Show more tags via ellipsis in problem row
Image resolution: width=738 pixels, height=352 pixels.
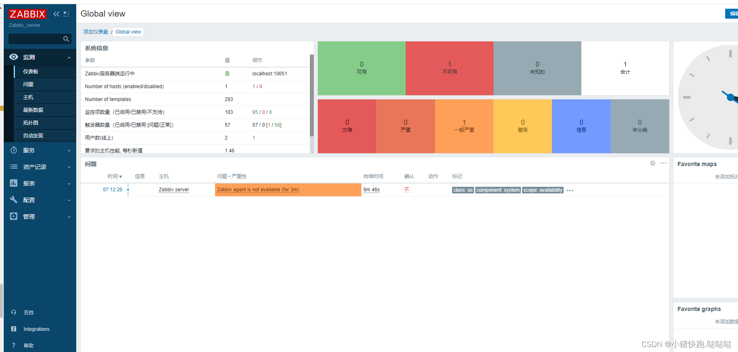coord(570,190)
